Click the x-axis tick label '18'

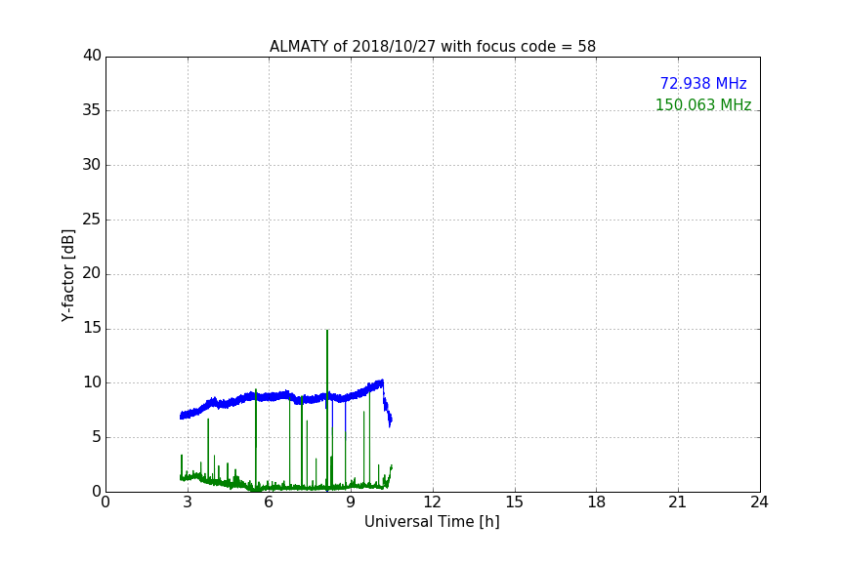pos(597,502)
